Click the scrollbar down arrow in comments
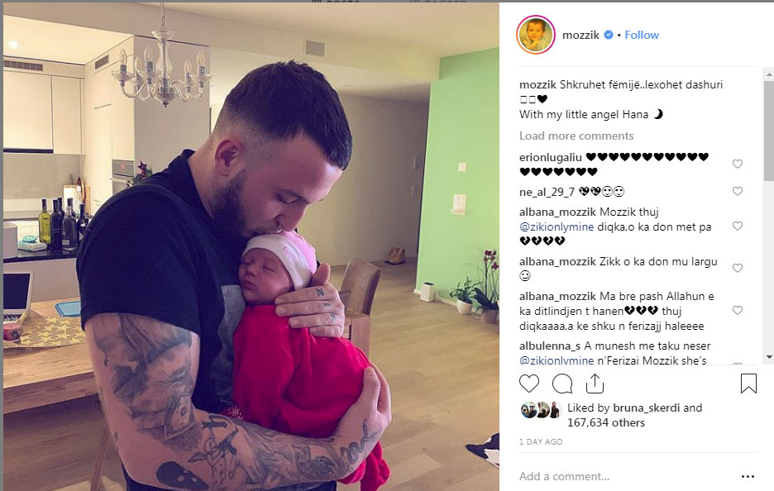Image resolution: width=774 pixels, height=491 pixels. click(x=769, y=357)
